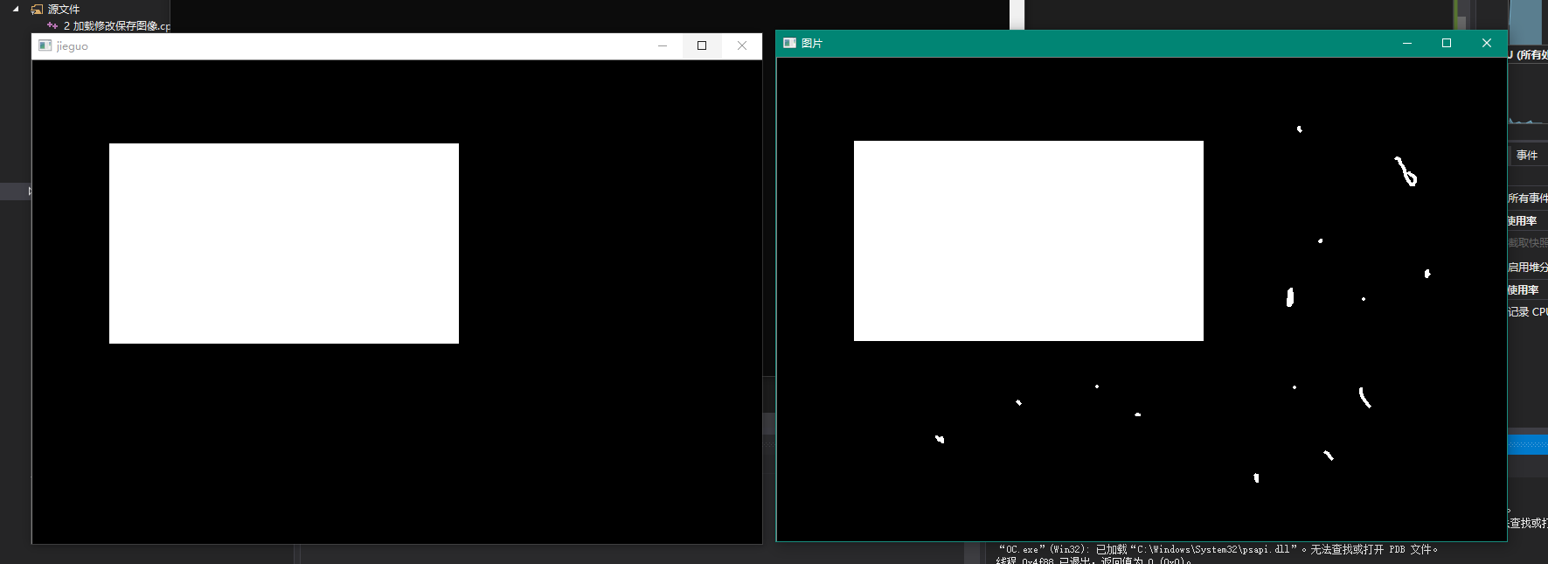The width and height of the screenshot is (1548, 564).
Task: Click the white rectangle in 图片 window
Action: point(1029,240)
